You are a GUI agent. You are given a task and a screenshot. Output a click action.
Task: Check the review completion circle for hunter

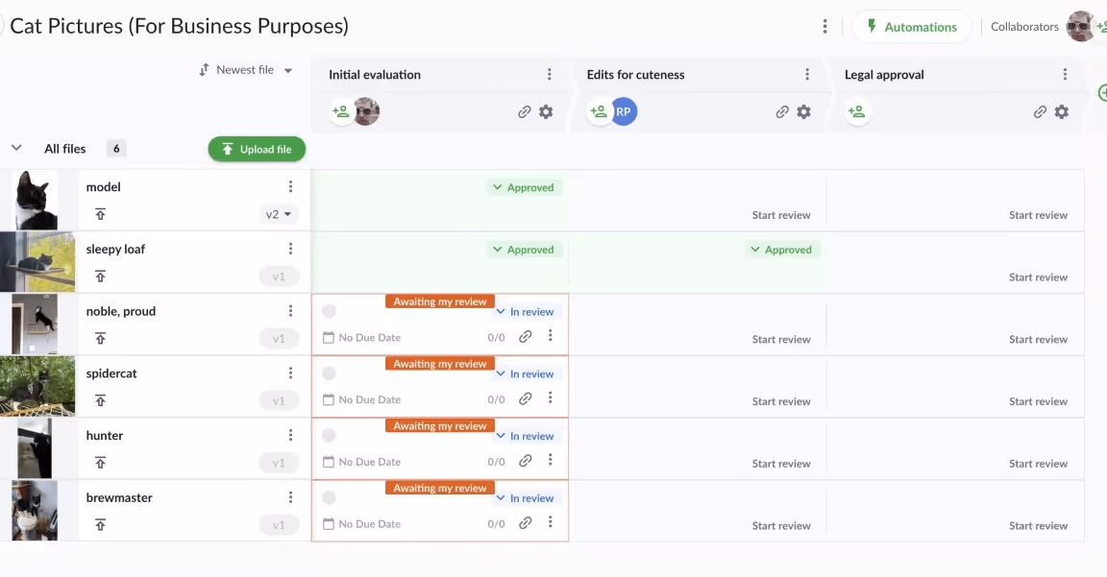(x=329, y=434)
